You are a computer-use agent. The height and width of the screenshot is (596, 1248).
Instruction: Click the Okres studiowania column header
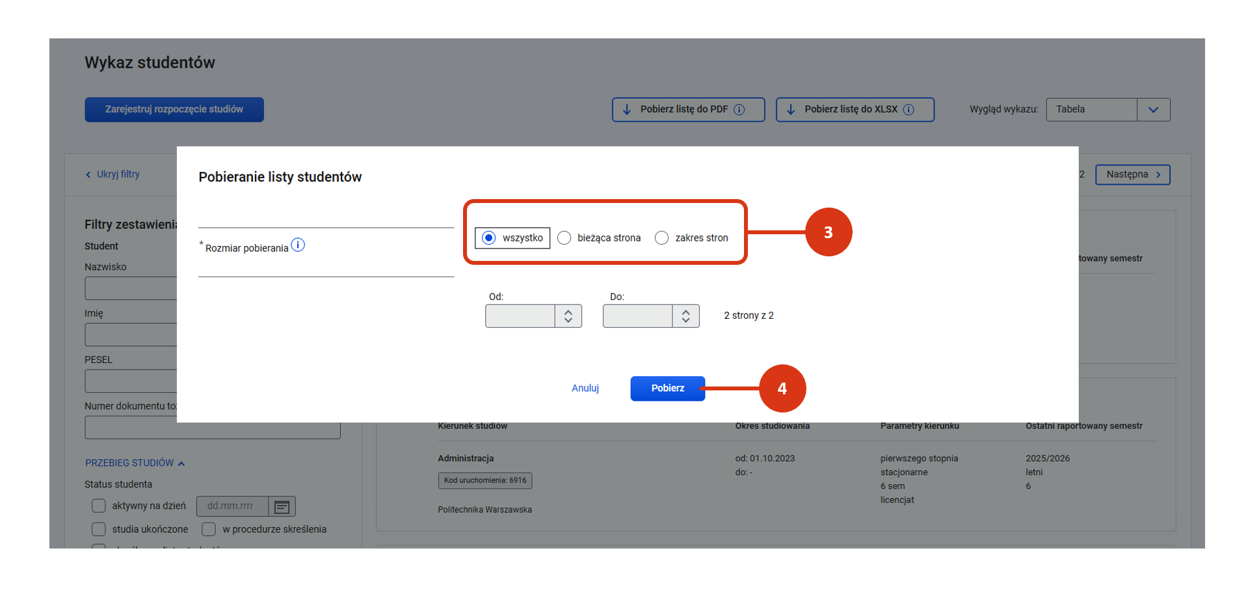pos(772,427)
